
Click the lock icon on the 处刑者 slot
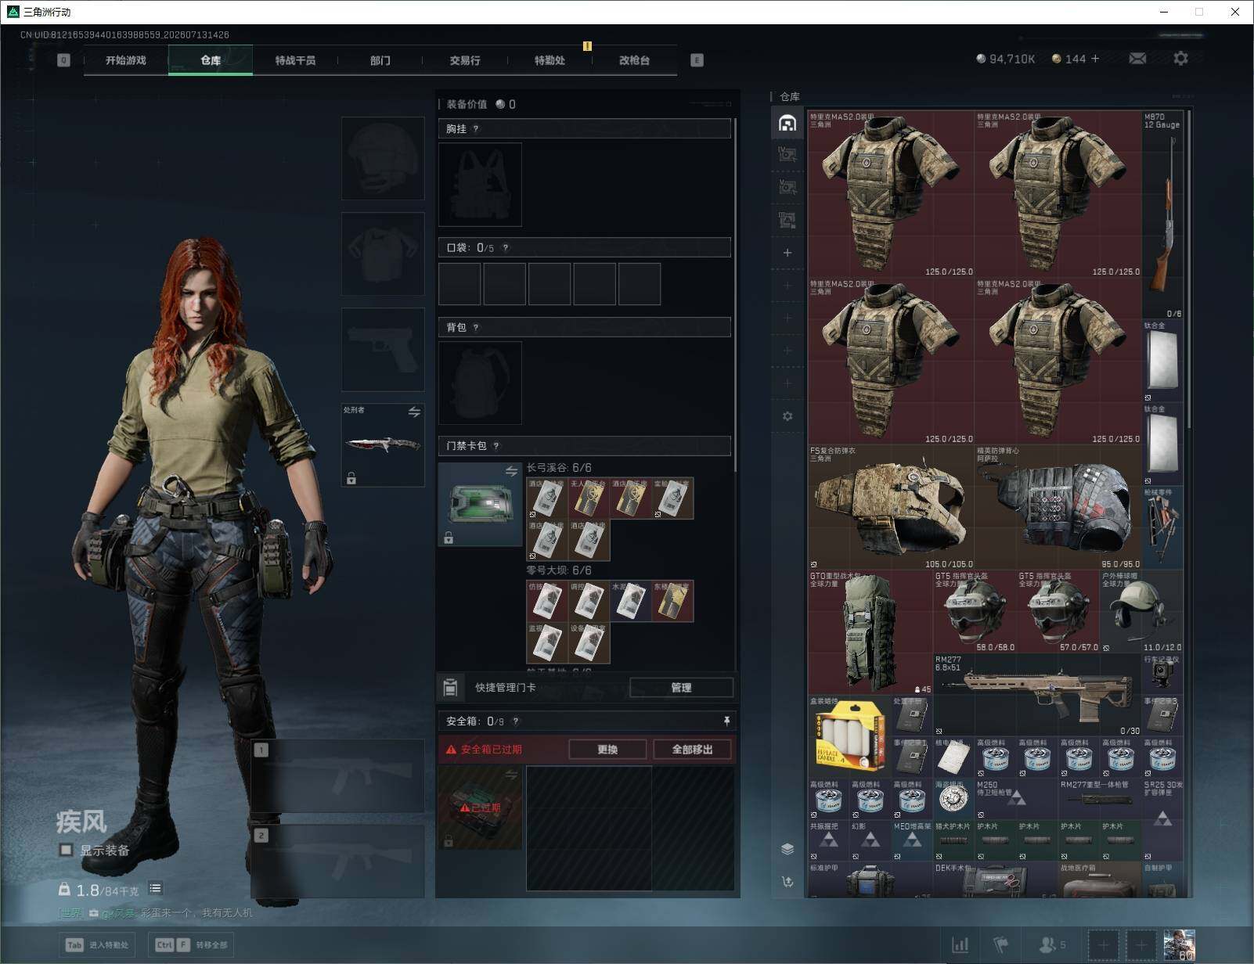[351, 478]
